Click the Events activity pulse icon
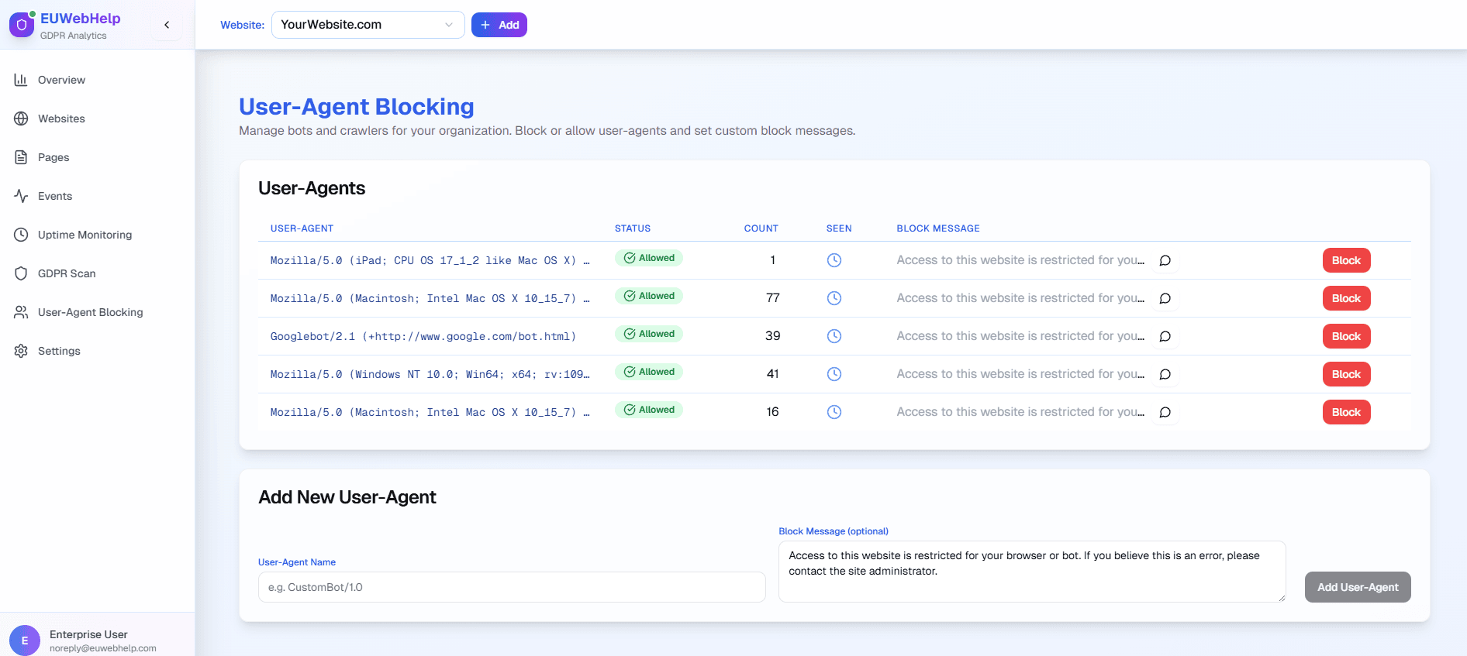The image size is (1467, 656). (21, 196)
